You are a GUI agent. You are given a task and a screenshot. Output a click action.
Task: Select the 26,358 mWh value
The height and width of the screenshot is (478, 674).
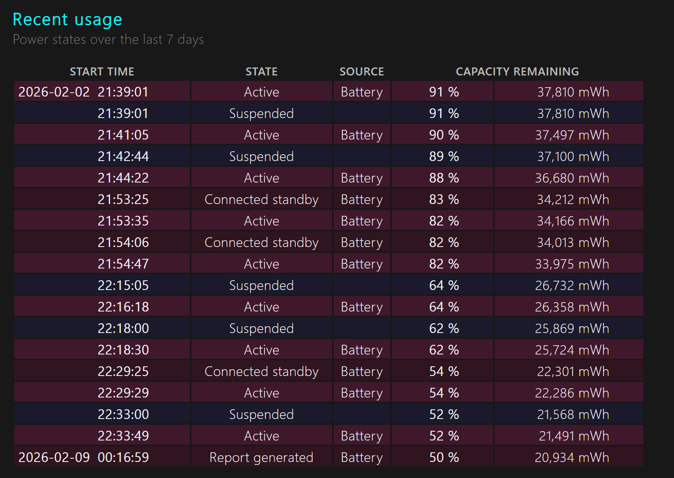click(572, 307)
